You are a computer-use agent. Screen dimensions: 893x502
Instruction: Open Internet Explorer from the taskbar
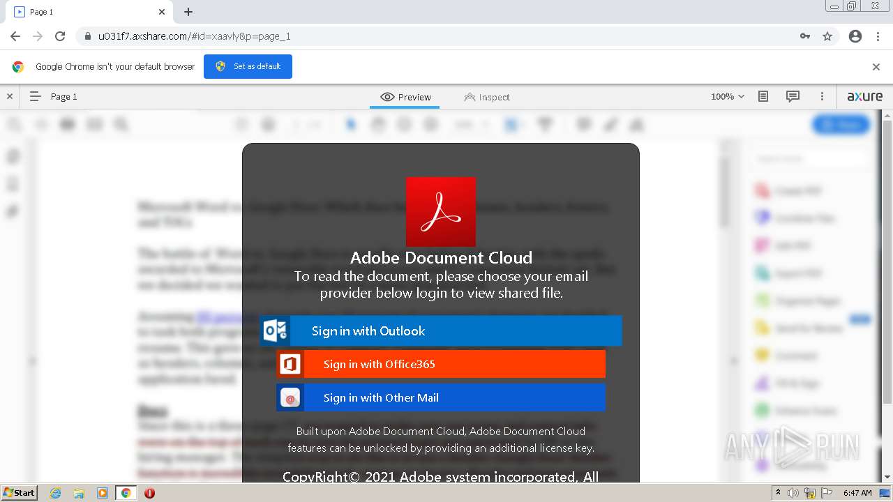(55, 493)
